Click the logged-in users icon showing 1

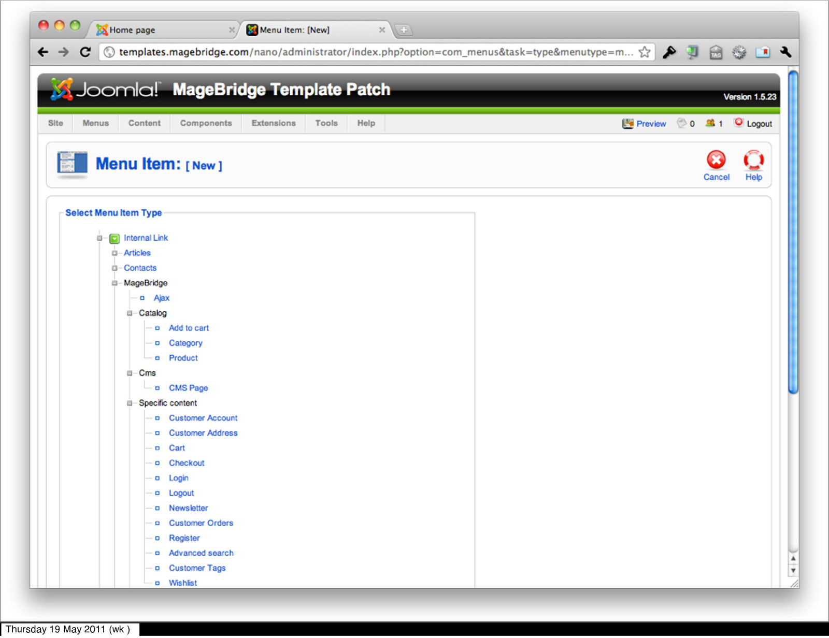pyautogui.click(x=710, y=123)
